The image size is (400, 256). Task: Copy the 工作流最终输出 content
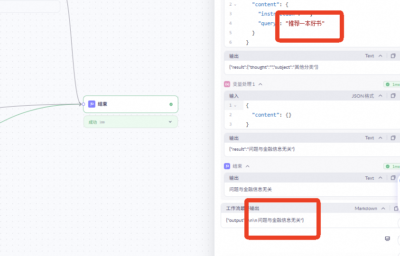[x=396, y=208]
